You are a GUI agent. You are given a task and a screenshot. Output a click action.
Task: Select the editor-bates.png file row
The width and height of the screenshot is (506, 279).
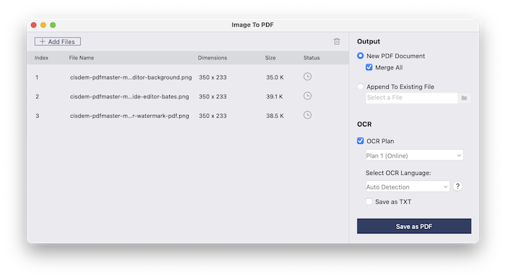(188, 96)
